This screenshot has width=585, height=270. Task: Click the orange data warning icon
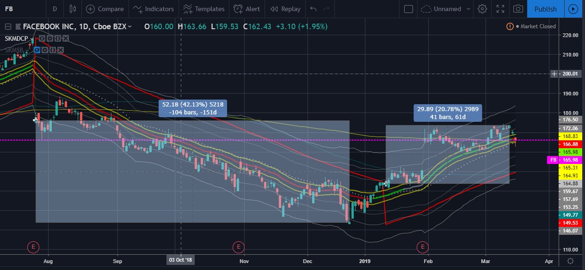(510, 26)
